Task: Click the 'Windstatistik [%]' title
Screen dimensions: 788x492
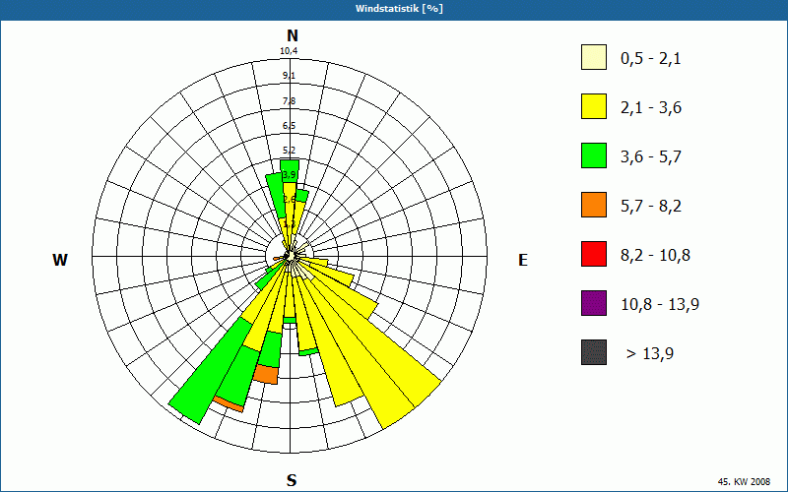Action: (399, 9)
